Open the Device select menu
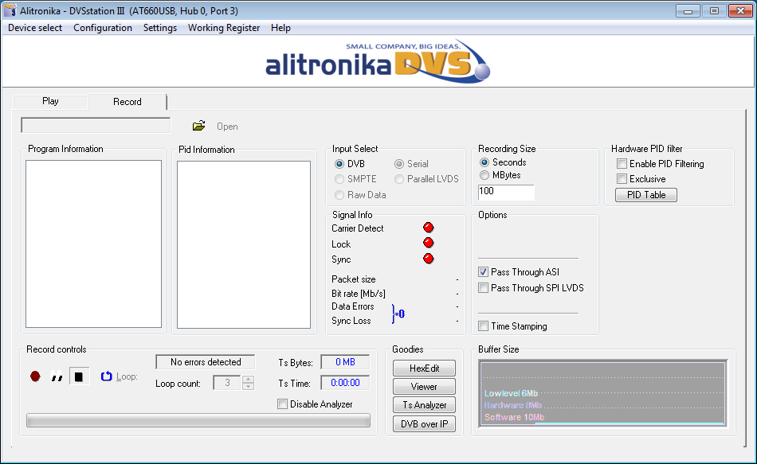 click(35, 28)
